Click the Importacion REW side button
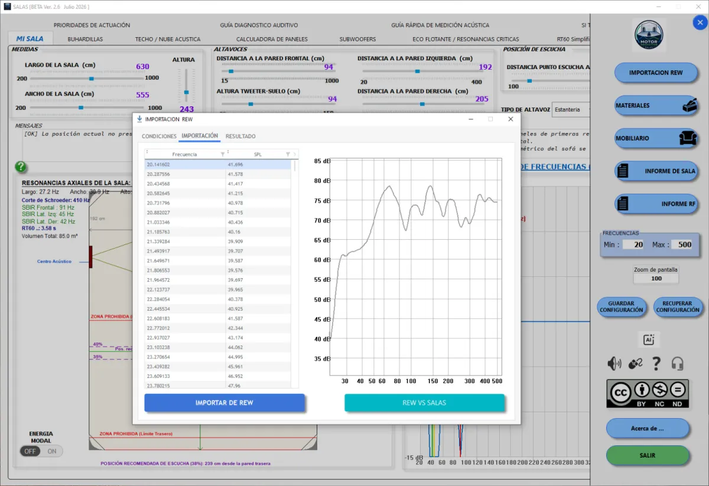The width and height of the screenshot is (709, 486). [656, 73]
